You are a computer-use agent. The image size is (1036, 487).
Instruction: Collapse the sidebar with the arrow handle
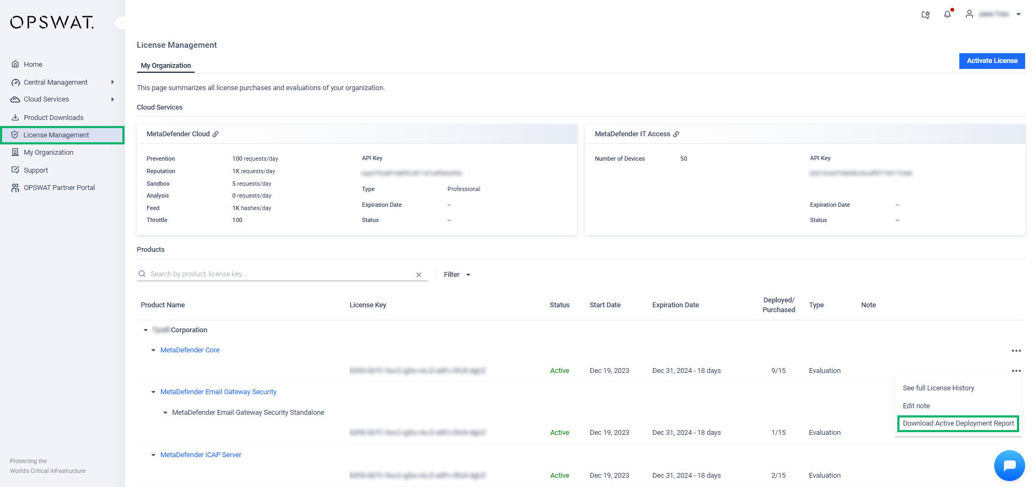coord(121,23)
